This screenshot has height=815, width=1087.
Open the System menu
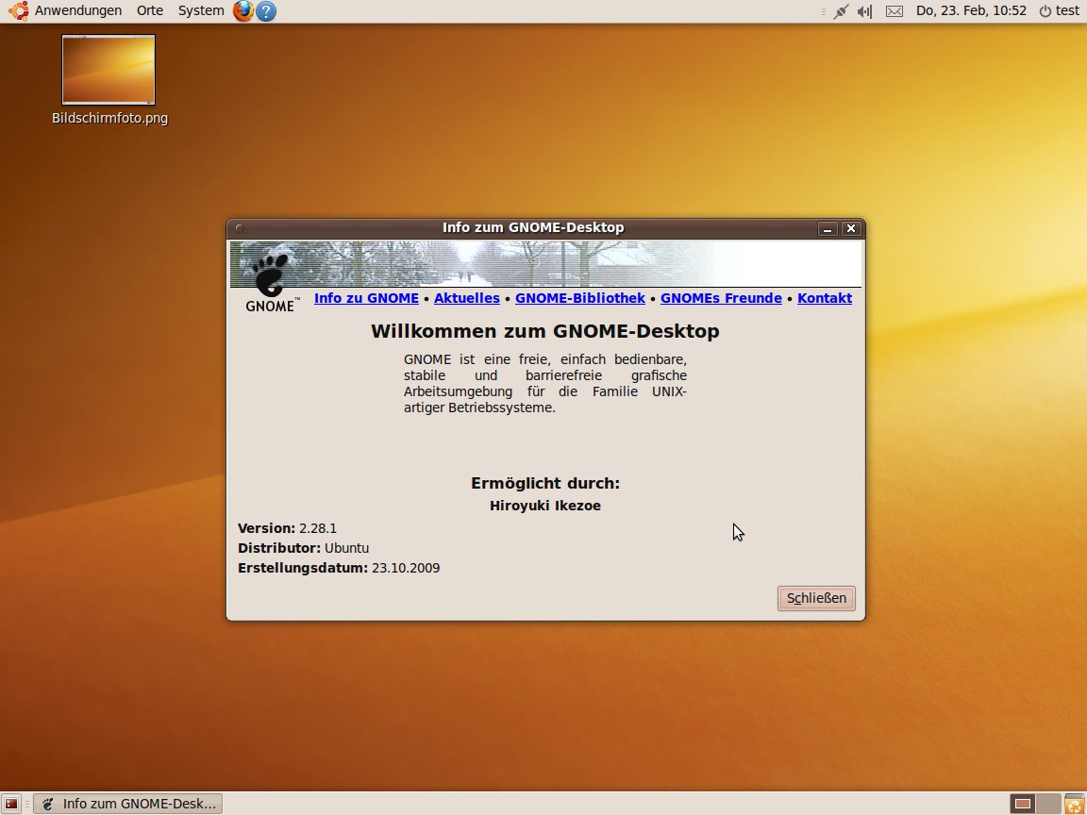(201, 10)
